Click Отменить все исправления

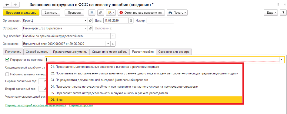click(x=141, y=13)
